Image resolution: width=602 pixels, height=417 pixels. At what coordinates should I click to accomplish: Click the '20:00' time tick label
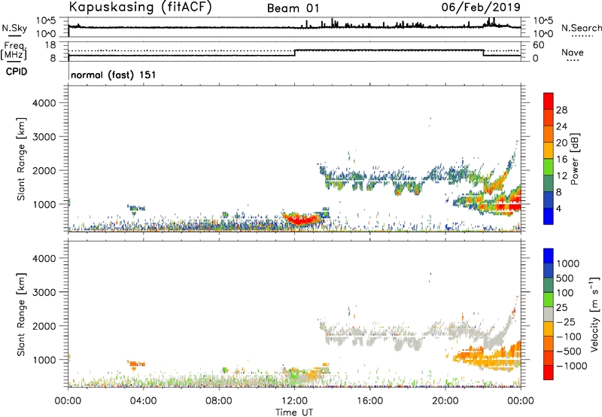tap(445, 401)
